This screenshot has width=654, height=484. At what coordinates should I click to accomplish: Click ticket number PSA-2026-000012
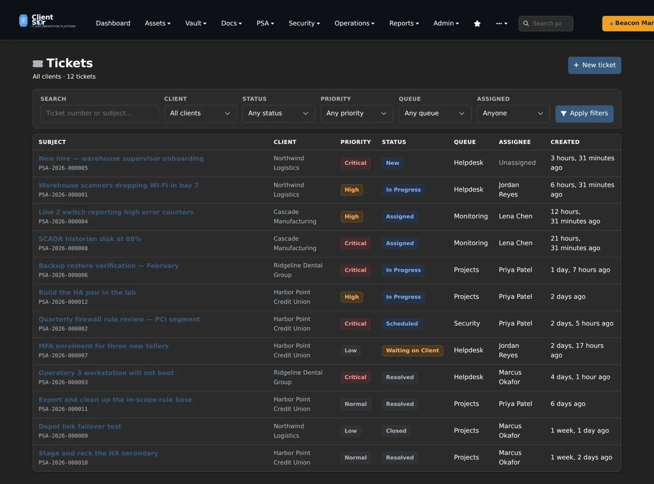click(x=63, y=302)
